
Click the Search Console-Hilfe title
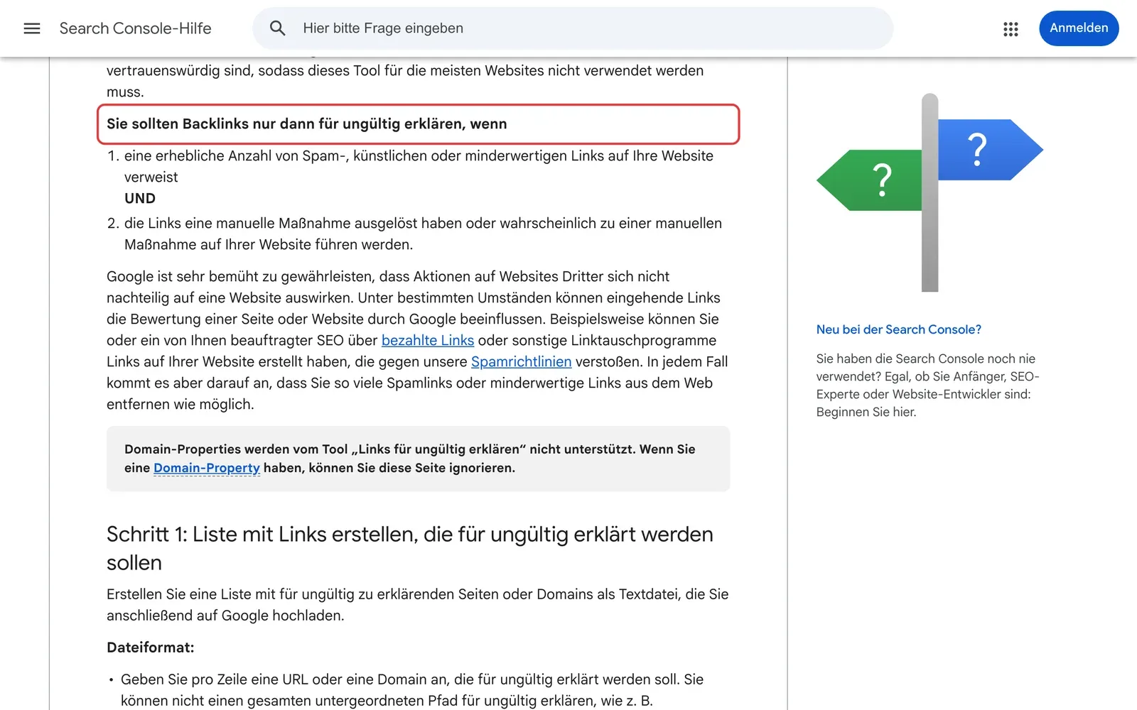coord(135,28)
